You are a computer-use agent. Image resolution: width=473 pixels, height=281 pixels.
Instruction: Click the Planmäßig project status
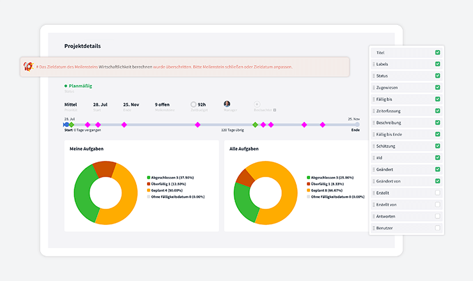[x=78, y=86]
